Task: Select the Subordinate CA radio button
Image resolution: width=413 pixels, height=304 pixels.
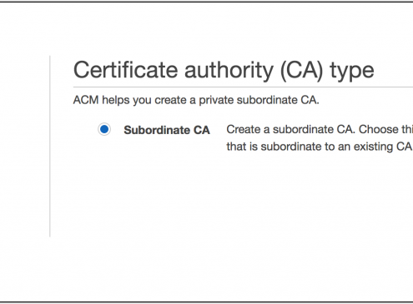Action: point(104,129)
